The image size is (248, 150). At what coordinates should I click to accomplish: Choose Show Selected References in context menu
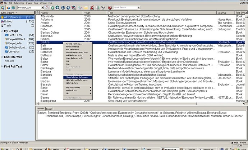[78, 77]
